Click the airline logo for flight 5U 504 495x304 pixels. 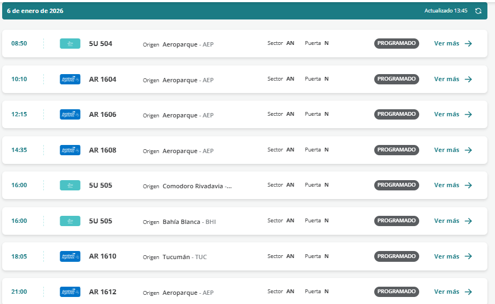coord(70,44)
